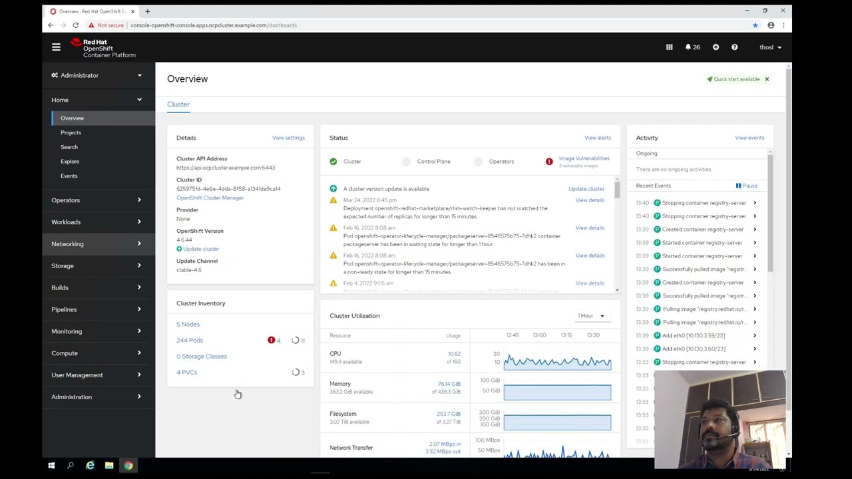Select Overview in the sidebar
Image resolution: width=852 pixels, height=479 pixels.
pos(72,118)
